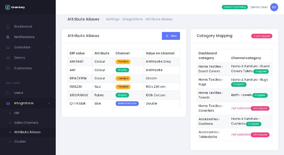The image size is (284, 155).
Task: Open the ERP submenu item
Action: pyautogui.click(x=17, y=113)
